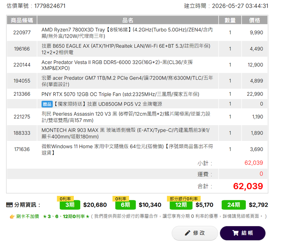
Task: Click the 技嘉 UD850GM PG5 V2 gift item
Action: coord(108,104)
